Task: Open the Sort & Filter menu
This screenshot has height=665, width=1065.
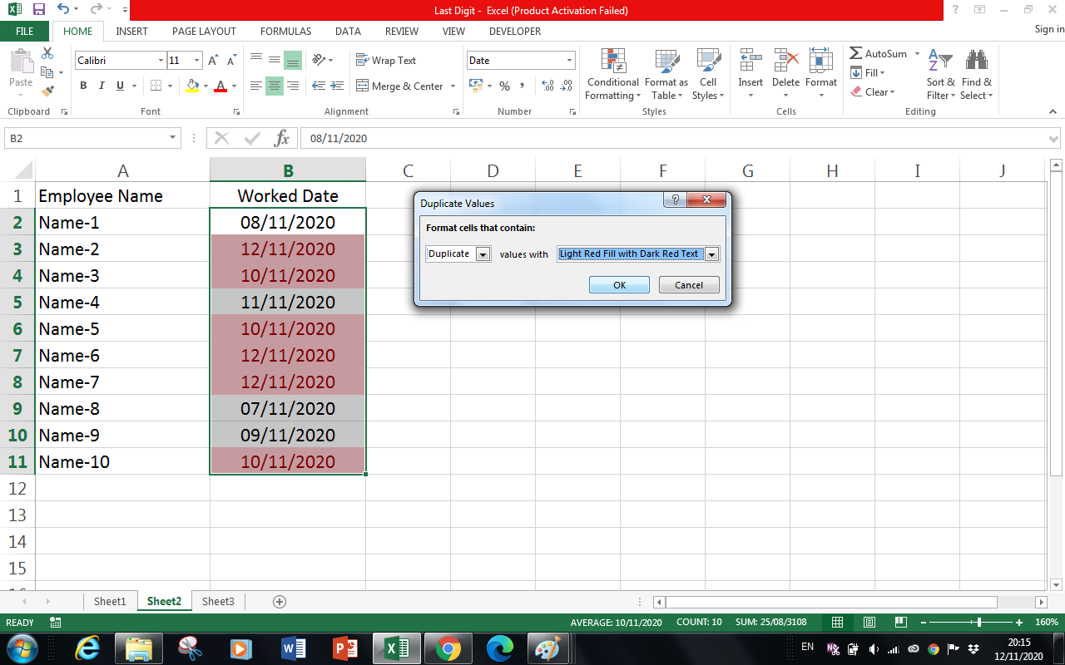Action: point(941,75)
